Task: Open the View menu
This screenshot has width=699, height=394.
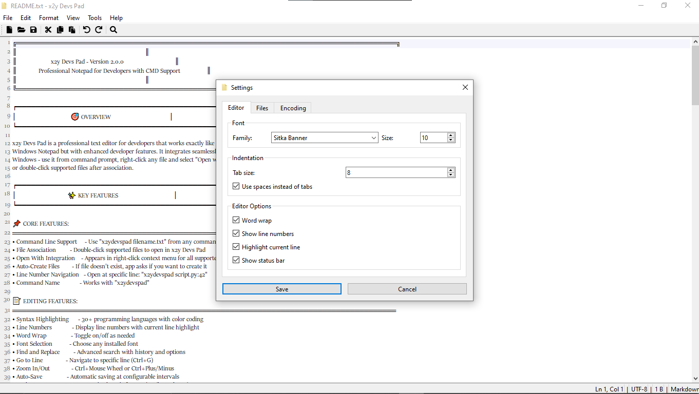Action: (x=73, y=17)
